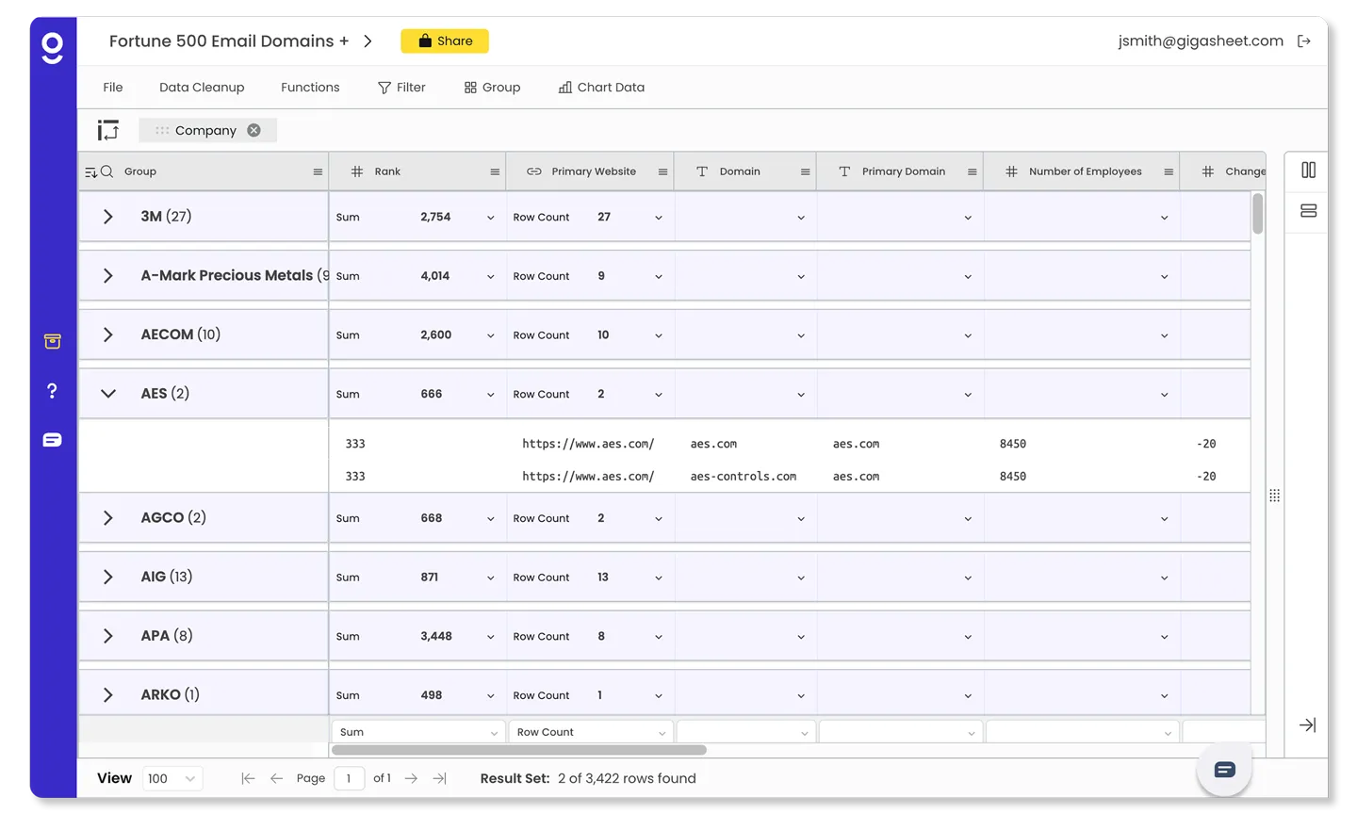
Task: Click the Gigasheet logo icon
Action: [x=52, y=48]
